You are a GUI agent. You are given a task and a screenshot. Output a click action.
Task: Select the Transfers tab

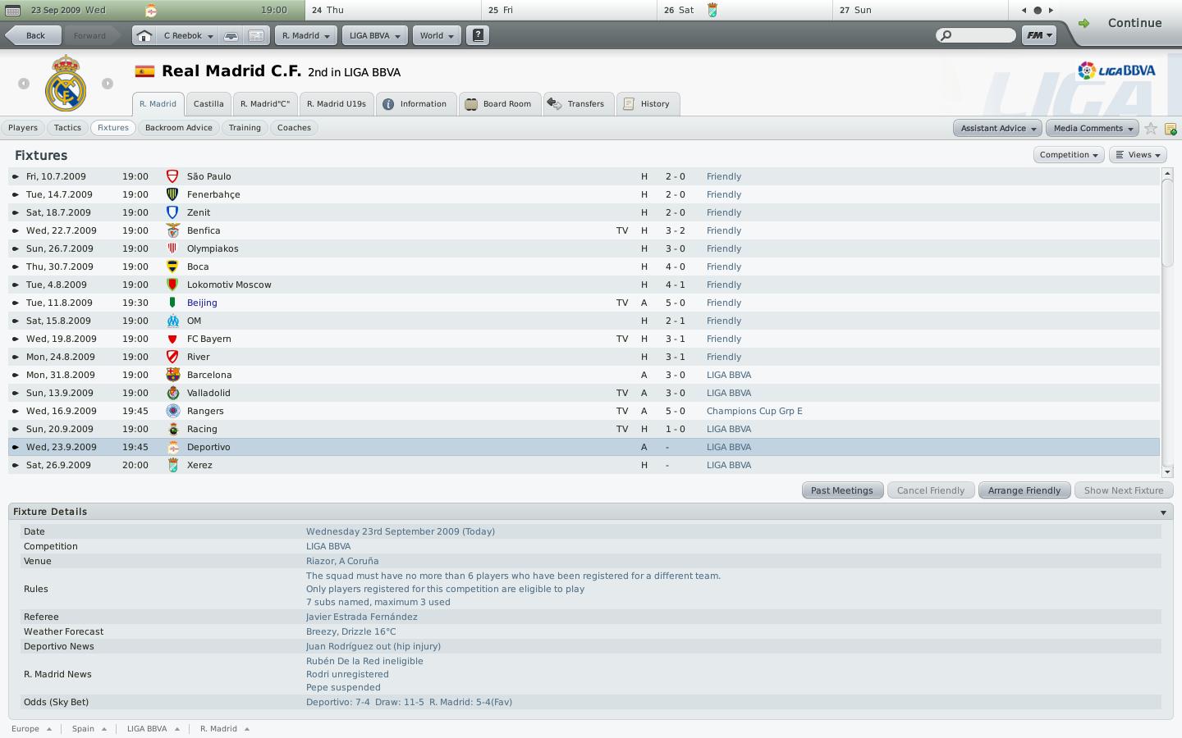(578, 104)
